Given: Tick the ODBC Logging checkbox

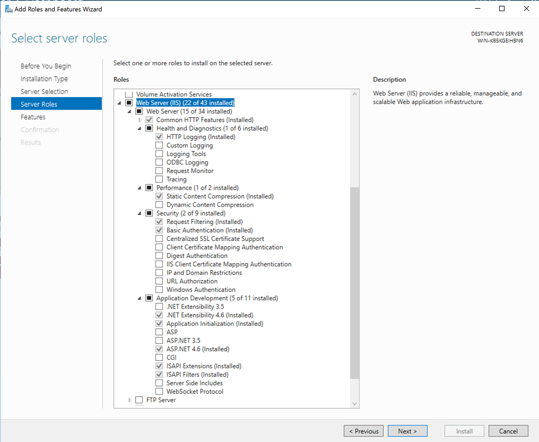Looking at the screenshot, I should pos(159,162).
